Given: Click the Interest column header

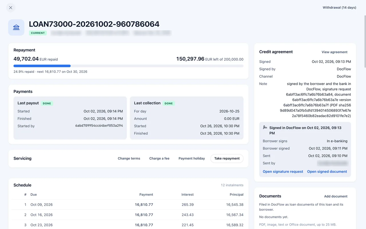Looking at the screenshot, I should [x=188, y=195].
